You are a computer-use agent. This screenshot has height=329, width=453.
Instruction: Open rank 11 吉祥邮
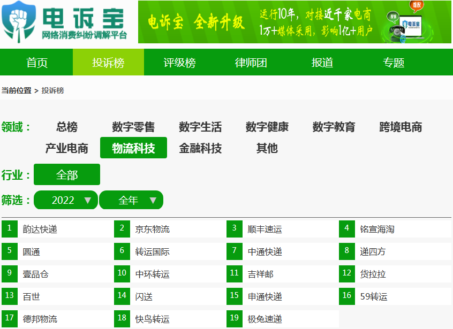(283, 274)
